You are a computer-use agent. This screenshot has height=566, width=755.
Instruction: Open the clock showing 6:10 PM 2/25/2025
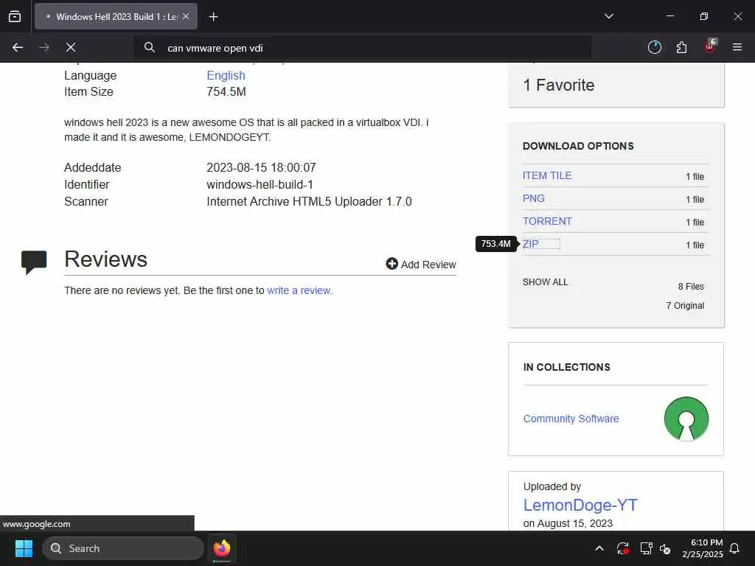pyautogui.click(x=703, y=548)
